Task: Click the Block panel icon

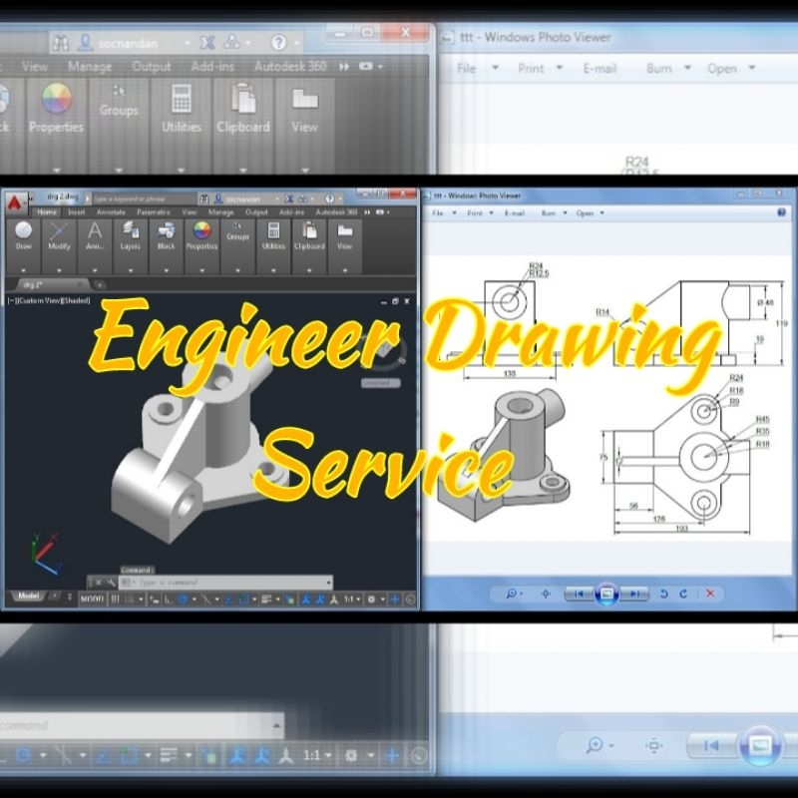Action: [x=167, y=231]
